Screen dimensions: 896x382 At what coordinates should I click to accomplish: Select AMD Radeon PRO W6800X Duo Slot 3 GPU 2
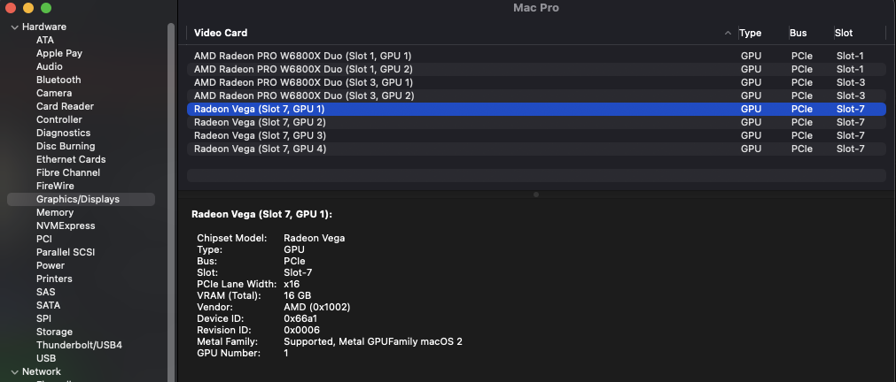pyautogui.click(x=303, y=95)
